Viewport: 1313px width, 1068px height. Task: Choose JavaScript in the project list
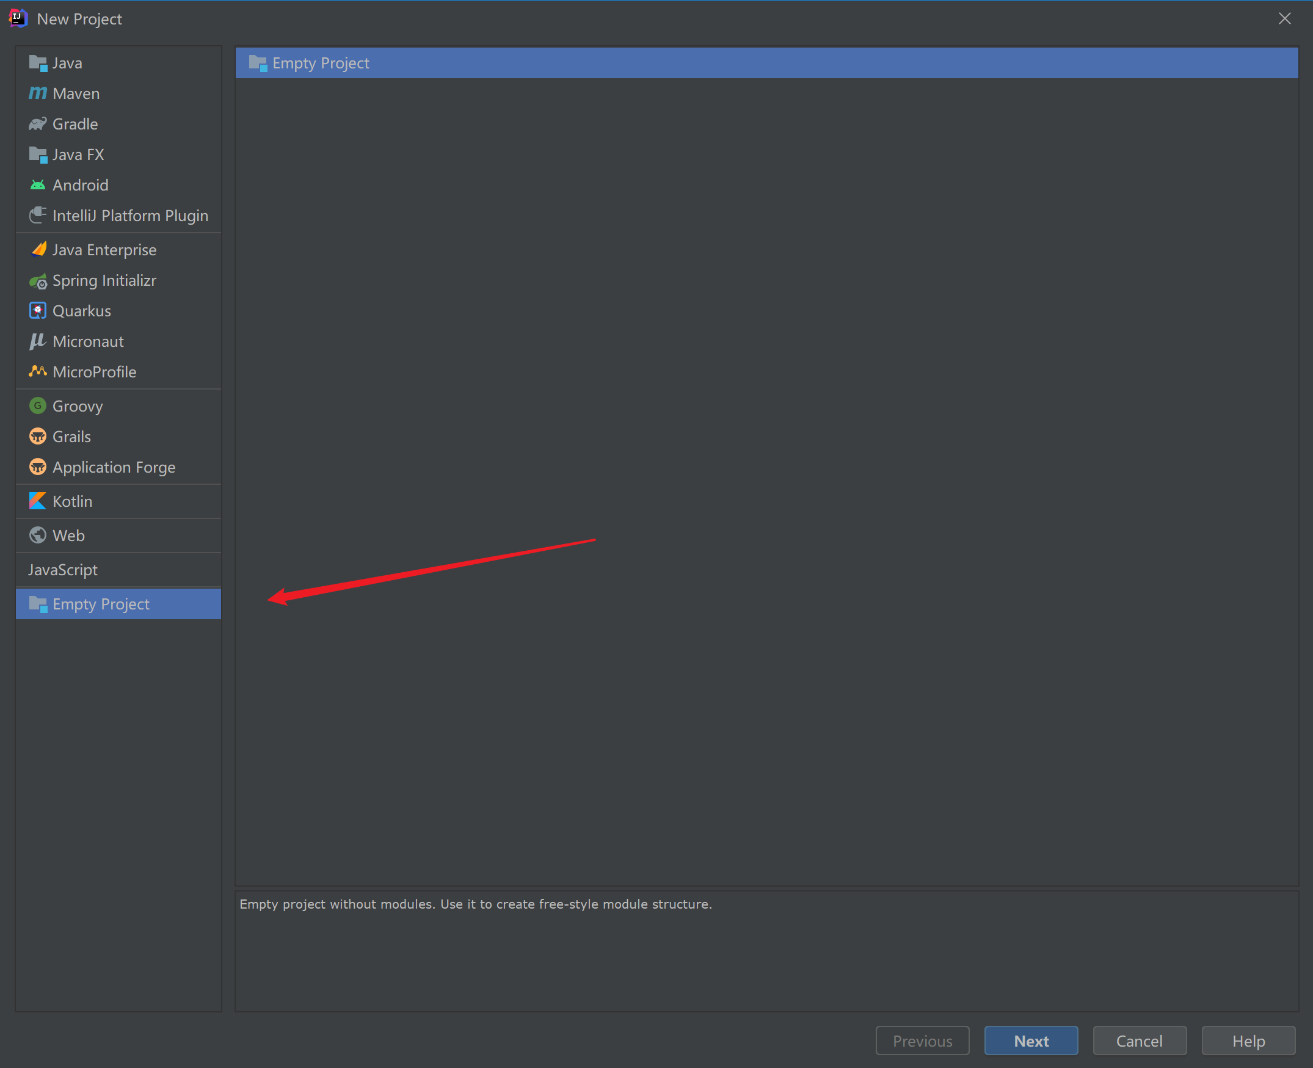63,570
